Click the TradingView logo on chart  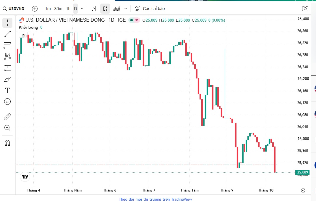25,177
